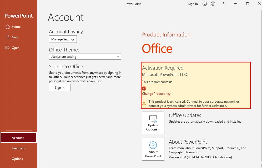Screen dimensions: 262x168
Task: Select the Account tab in sidebar
Action: (19, 138)
